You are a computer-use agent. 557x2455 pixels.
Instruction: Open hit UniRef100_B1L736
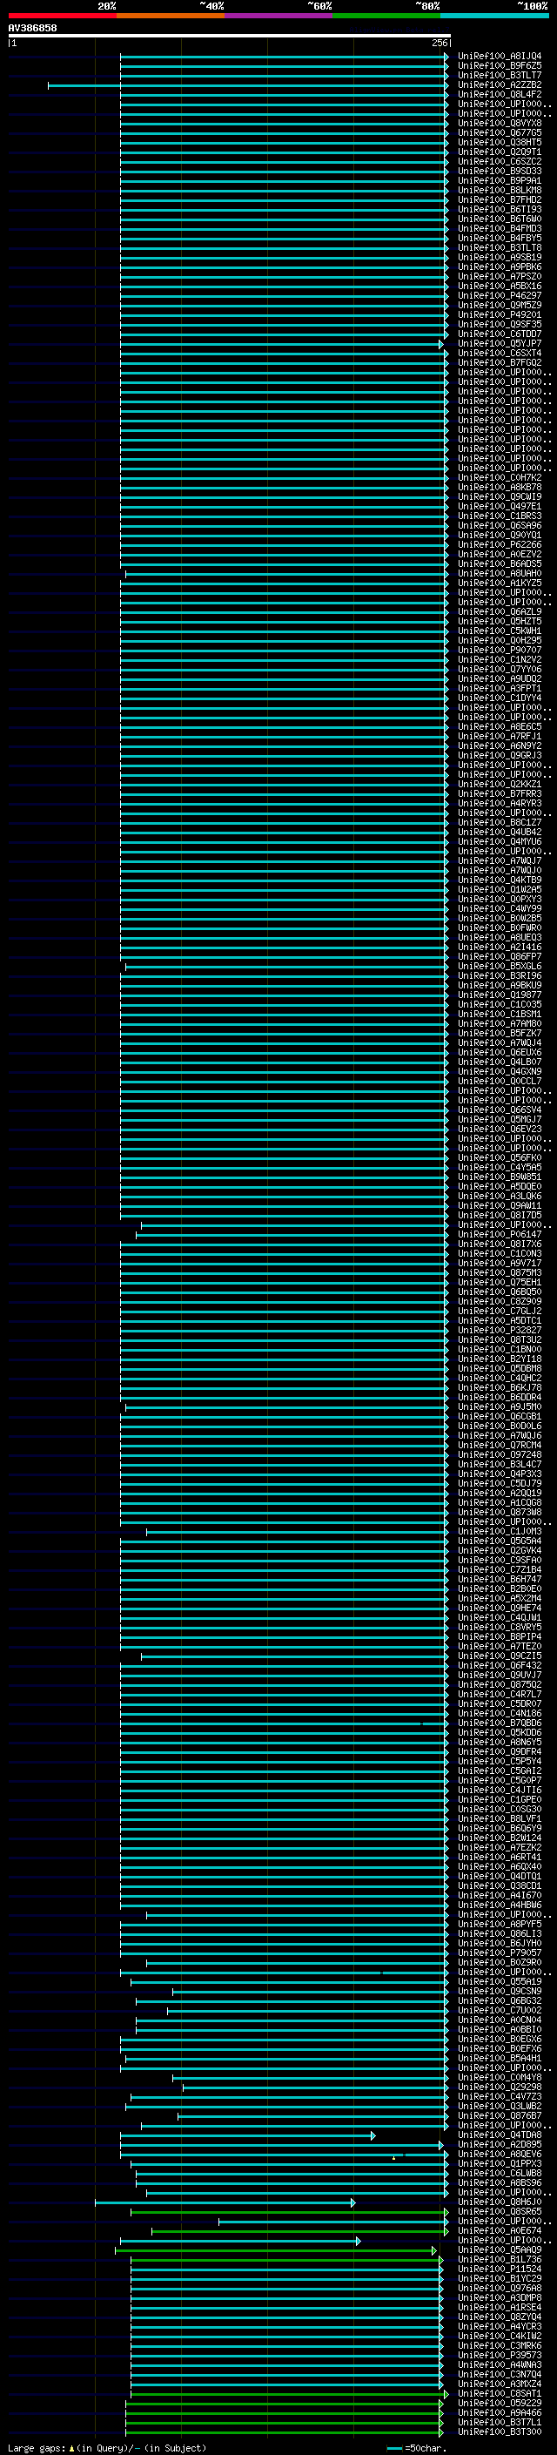click(x=499, y=2259)
